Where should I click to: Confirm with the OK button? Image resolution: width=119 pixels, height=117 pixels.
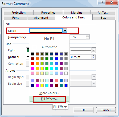pos(84,110)
